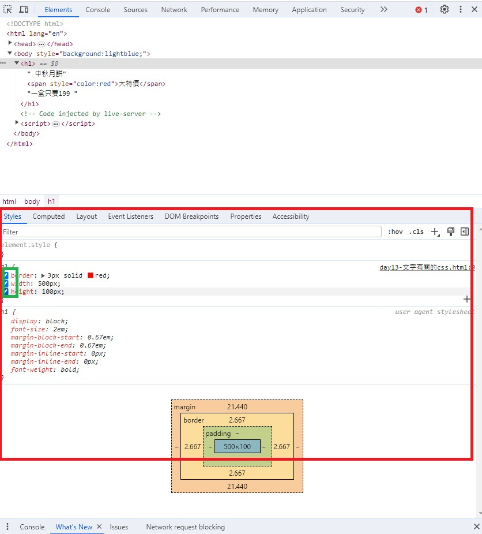The width and height of the screenshot is (482, 534).
Task: Click the 500×100 content box
Action: tap(237, 446)
